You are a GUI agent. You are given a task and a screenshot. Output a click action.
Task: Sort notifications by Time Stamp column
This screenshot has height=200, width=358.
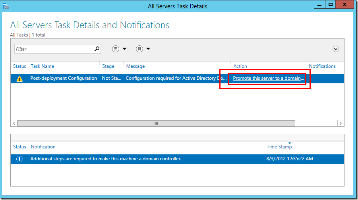coord(279,147)
